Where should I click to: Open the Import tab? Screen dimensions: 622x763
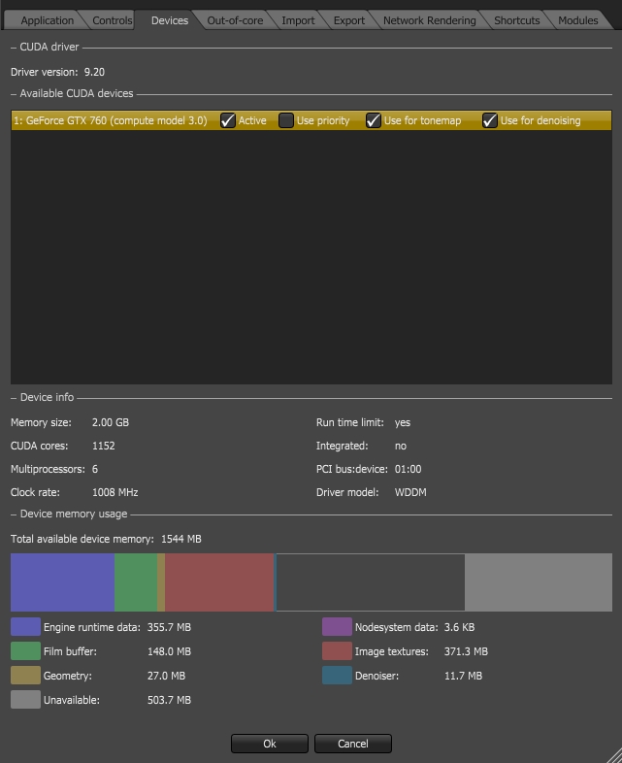pyautogui.click(x=298, y=20)
